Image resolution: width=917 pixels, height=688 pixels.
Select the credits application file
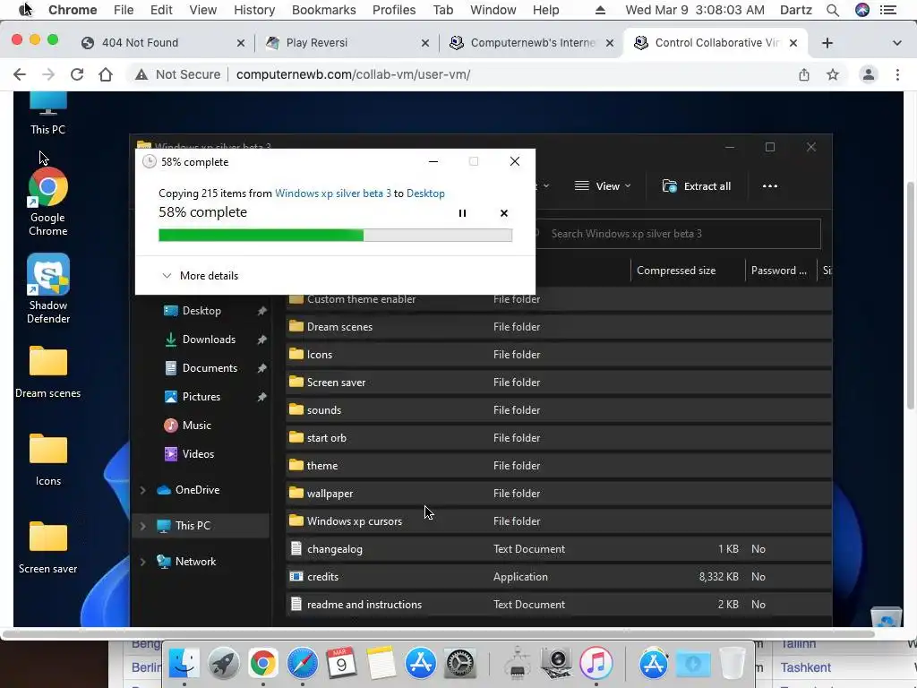coord(559,577)
